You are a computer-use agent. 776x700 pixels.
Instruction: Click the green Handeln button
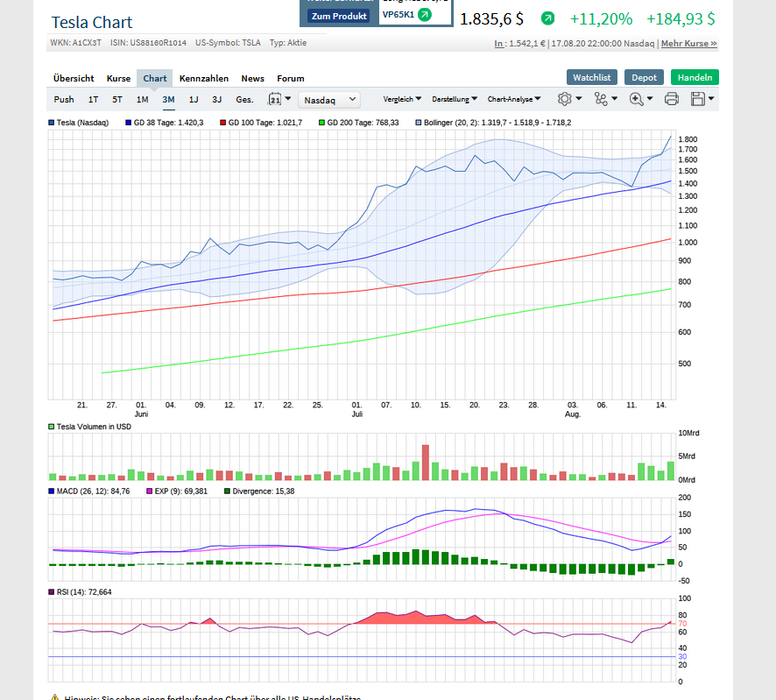[x=695, y=77]
